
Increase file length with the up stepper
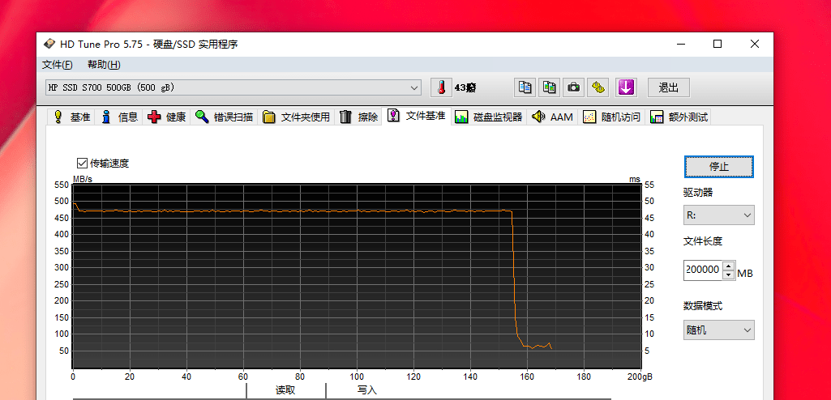[729, 266]
